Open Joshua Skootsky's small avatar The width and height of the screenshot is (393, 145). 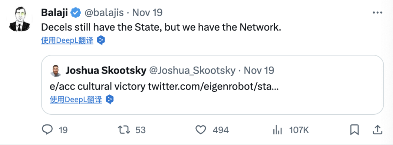tap(56, 71)
